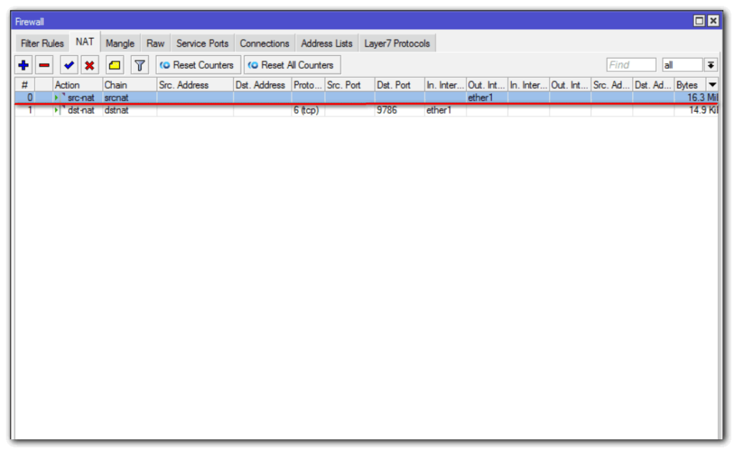Open the column selector arrow in table header
Viewport: 734px width, 450px height.
[712, 85]
